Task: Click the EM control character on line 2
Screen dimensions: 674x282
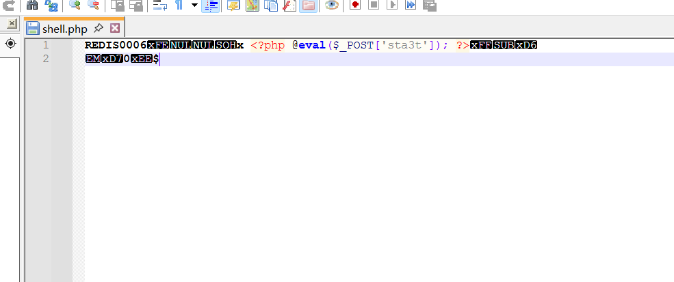Action: pos(92,59)
